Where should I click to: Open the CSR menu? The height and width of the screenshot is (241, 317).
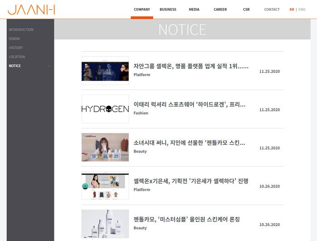[246, 10]
